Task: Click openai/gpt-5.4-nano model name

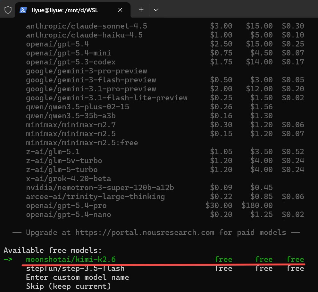Action: point(69,214)
